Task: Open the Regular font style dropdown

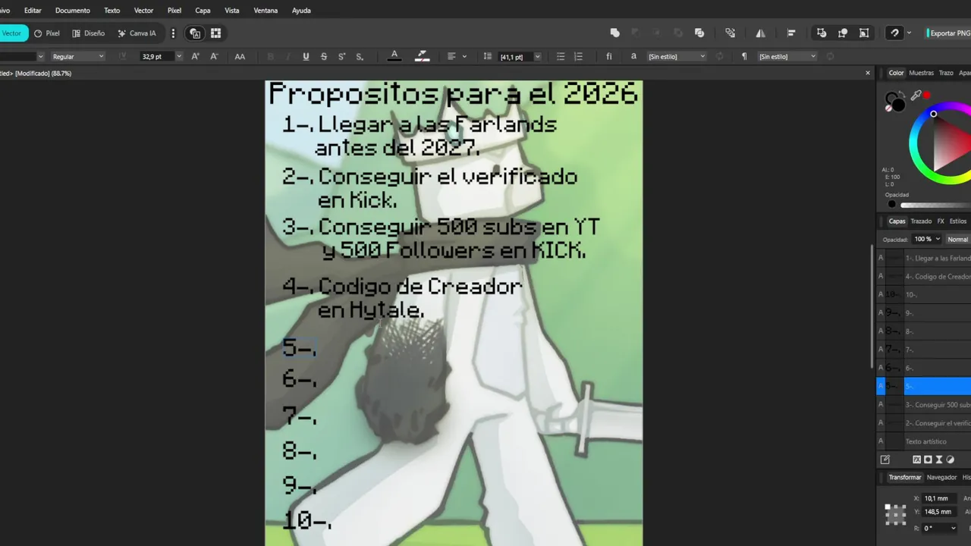Action: point(77,56)
